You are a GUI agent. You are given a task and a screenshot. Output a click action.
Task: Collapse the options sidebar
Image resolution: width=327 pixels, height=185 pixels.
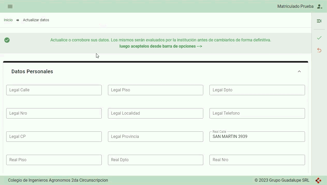pos(319,21)
